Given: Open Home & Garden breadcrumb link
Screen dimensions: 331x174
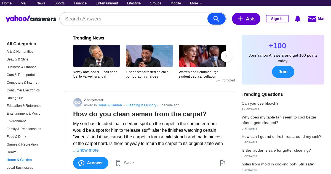Looking at the screenshot, I should (110, 105).
